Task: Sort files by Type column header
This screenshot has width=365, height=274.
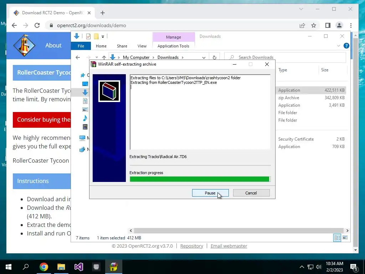Action: 283,70
